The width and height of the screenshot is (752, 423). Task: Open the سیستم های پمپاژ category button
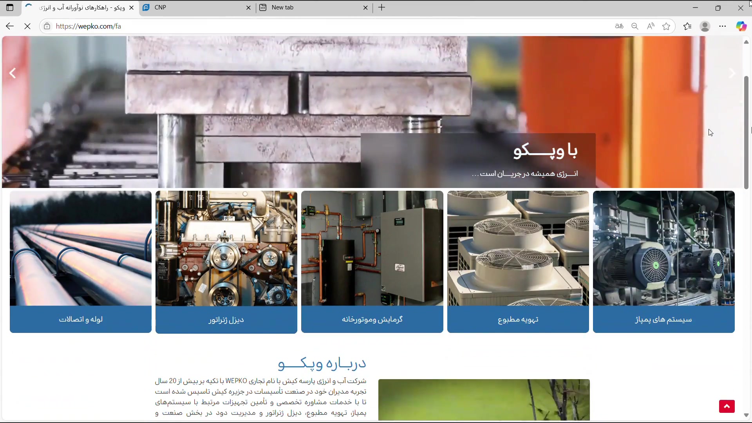coord(664,319)
